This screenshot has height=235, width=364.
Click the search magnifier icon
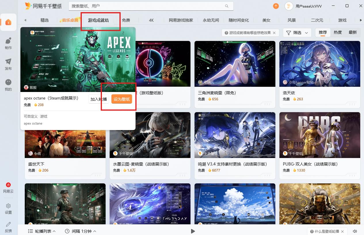(227, 6)
